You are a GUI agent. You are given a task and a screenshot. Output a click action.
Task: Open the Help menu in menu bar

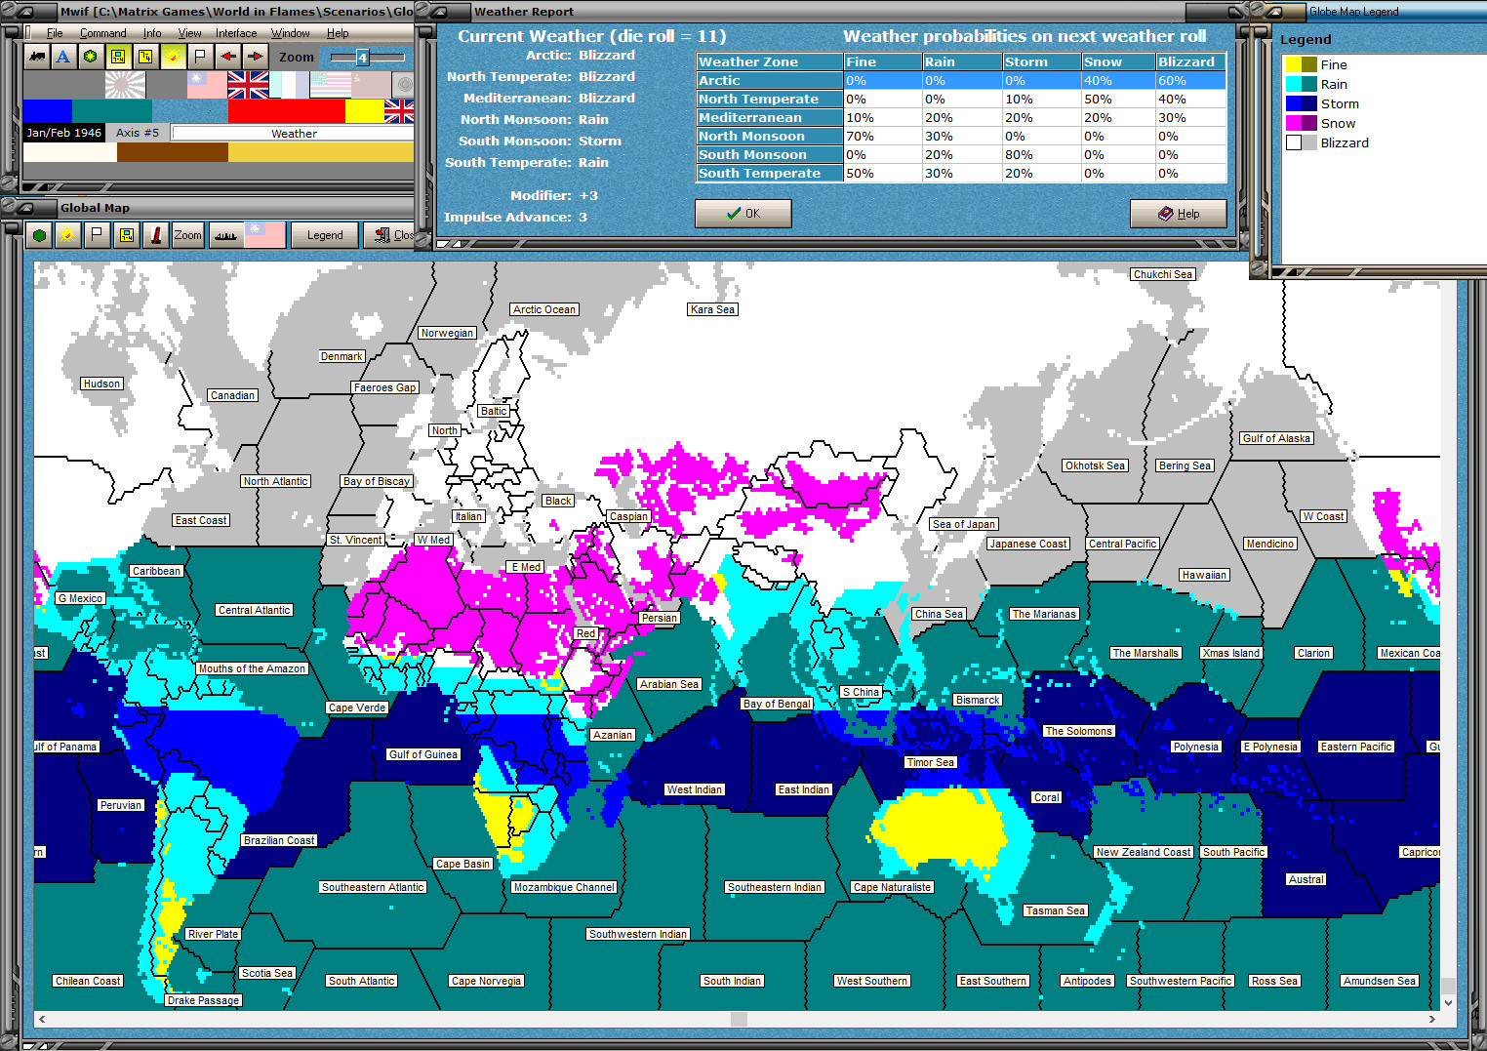338,33
